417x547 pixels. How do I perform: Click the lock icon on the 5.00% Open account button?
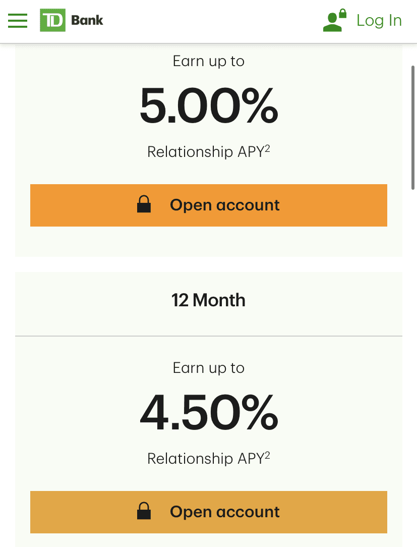(x=144, y=205)
